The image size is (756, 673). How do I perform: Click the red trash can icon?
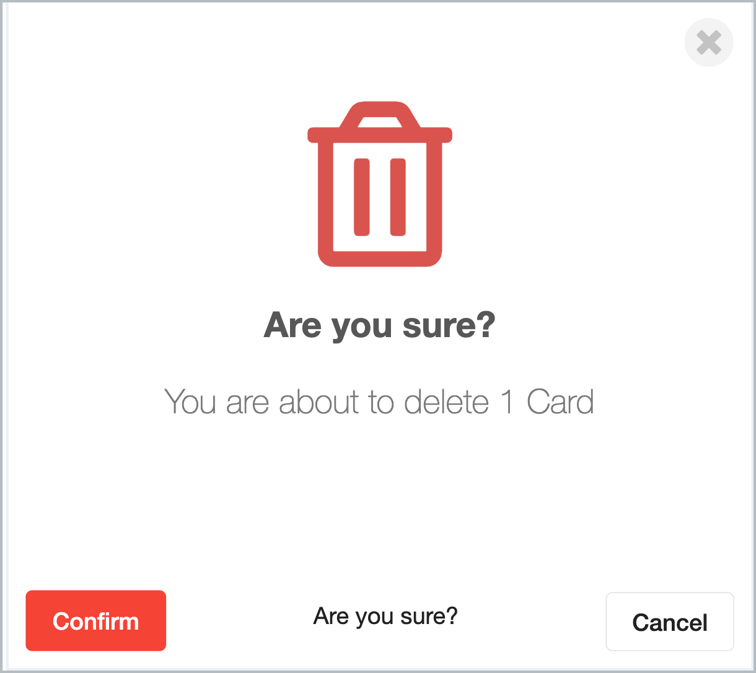pos(380,183)
